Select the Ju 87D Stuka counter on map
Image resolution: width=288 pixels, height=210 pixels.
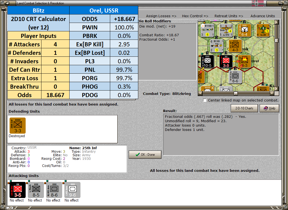[226, 30]
